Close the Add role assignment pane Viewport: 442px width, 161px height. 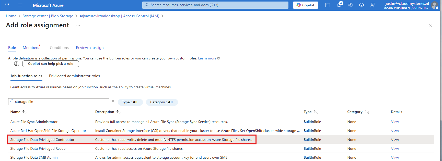[x=430, y=25]
